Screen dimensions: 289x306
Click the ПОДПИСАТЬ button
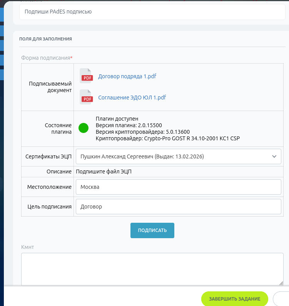152,230
